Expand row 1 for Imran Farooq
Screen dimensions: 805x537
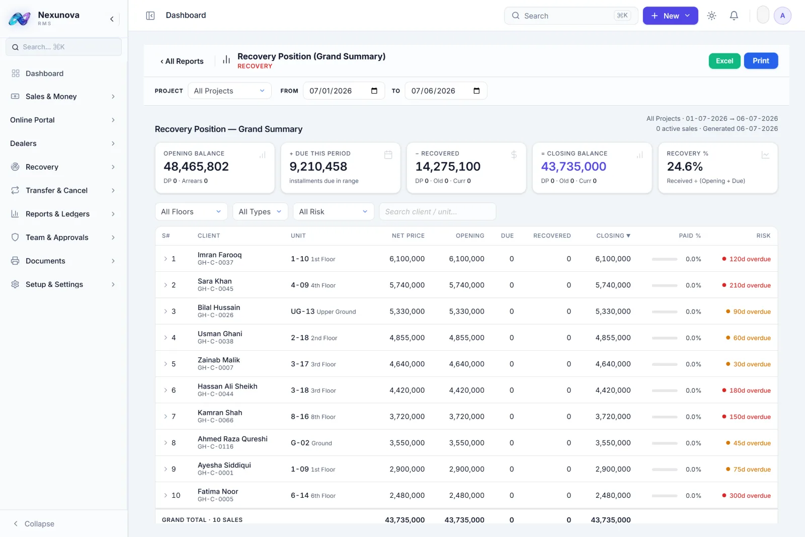click(166, 259)
